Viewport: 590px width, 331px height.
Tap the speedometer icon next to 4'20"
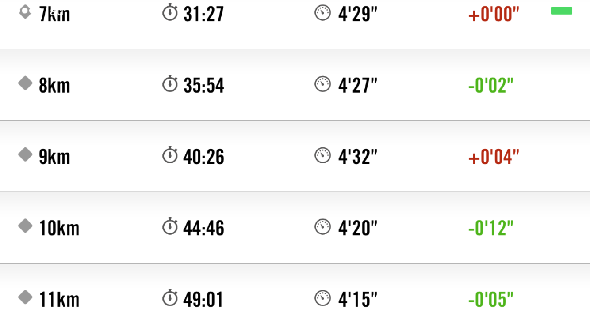coord(323,227)
